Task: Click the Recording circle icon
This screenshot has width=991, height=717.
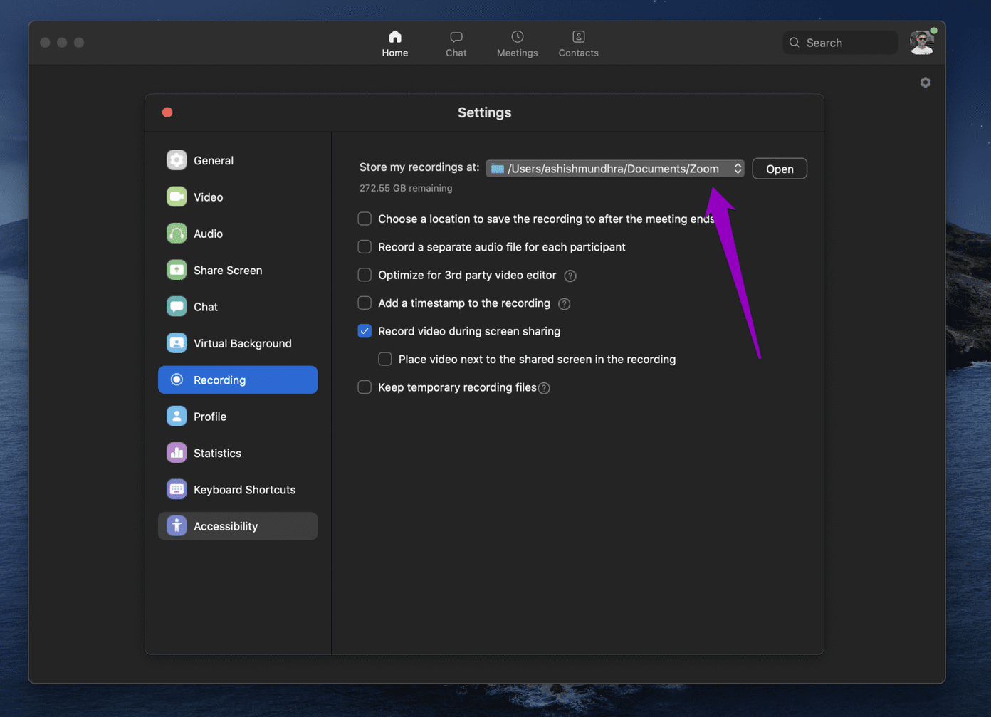Action: (x=177, y=380)
